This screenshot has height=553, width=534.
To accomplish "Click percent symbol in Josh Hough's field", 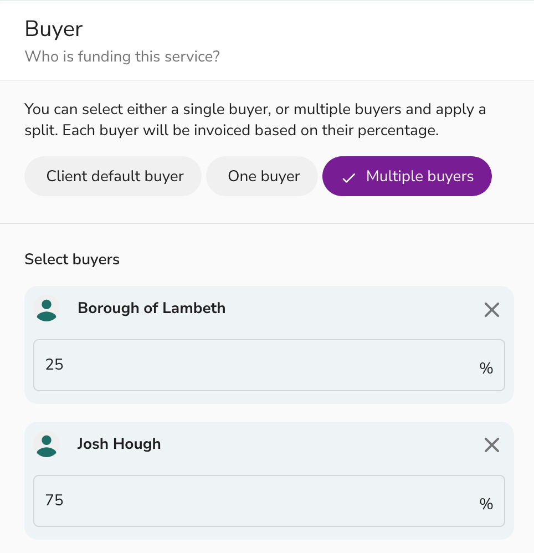I will [x=486, y=504].
